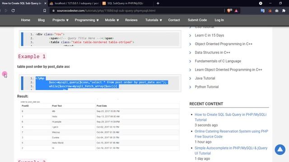Expand the Tutorials dropdown menu
This screenshot has width=289, height=162.
[154, 20]
